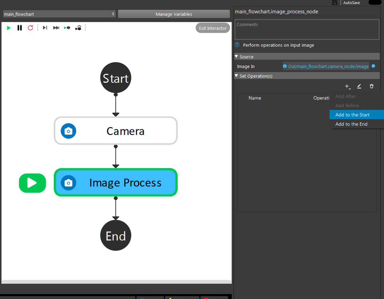Click the run-to-breakpoint icon
The image size is (384, 299).
67,28
